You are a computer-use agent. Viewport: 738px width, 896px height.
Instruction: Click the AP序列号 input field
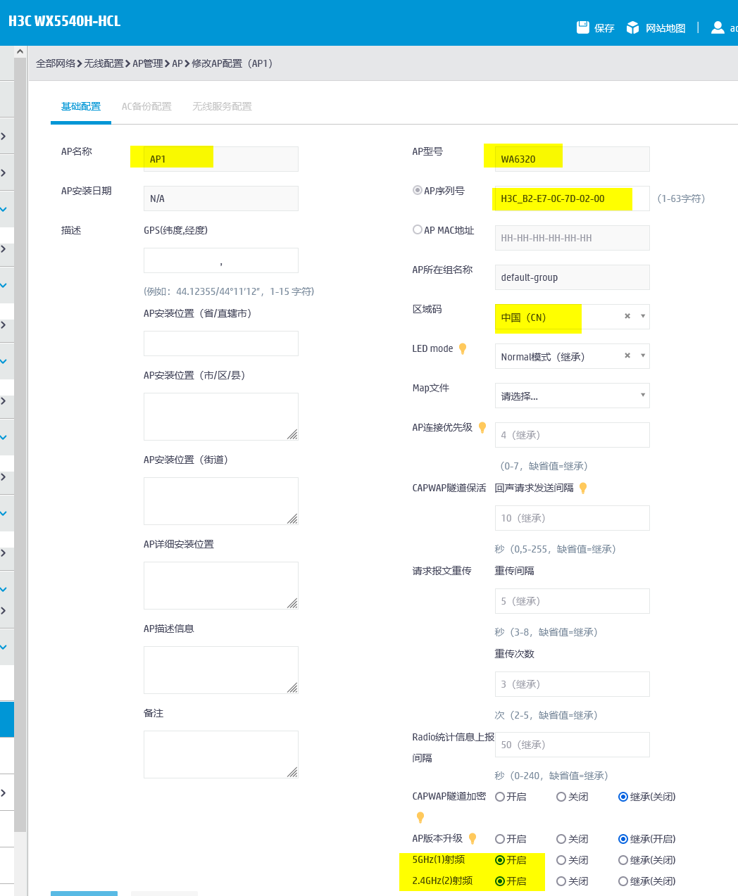(x=573, y=198)
